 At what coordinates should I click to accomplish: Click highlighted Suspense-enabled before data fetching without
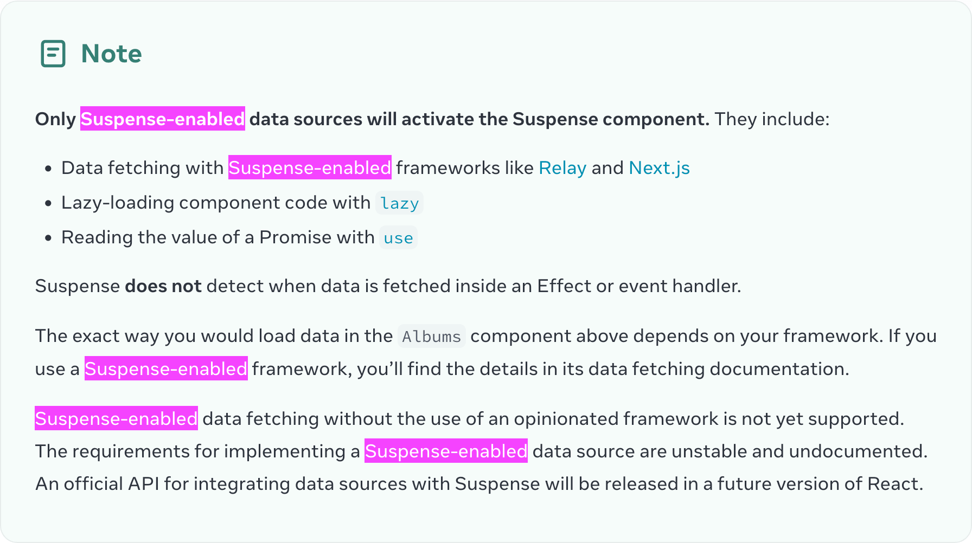(116, 418)
